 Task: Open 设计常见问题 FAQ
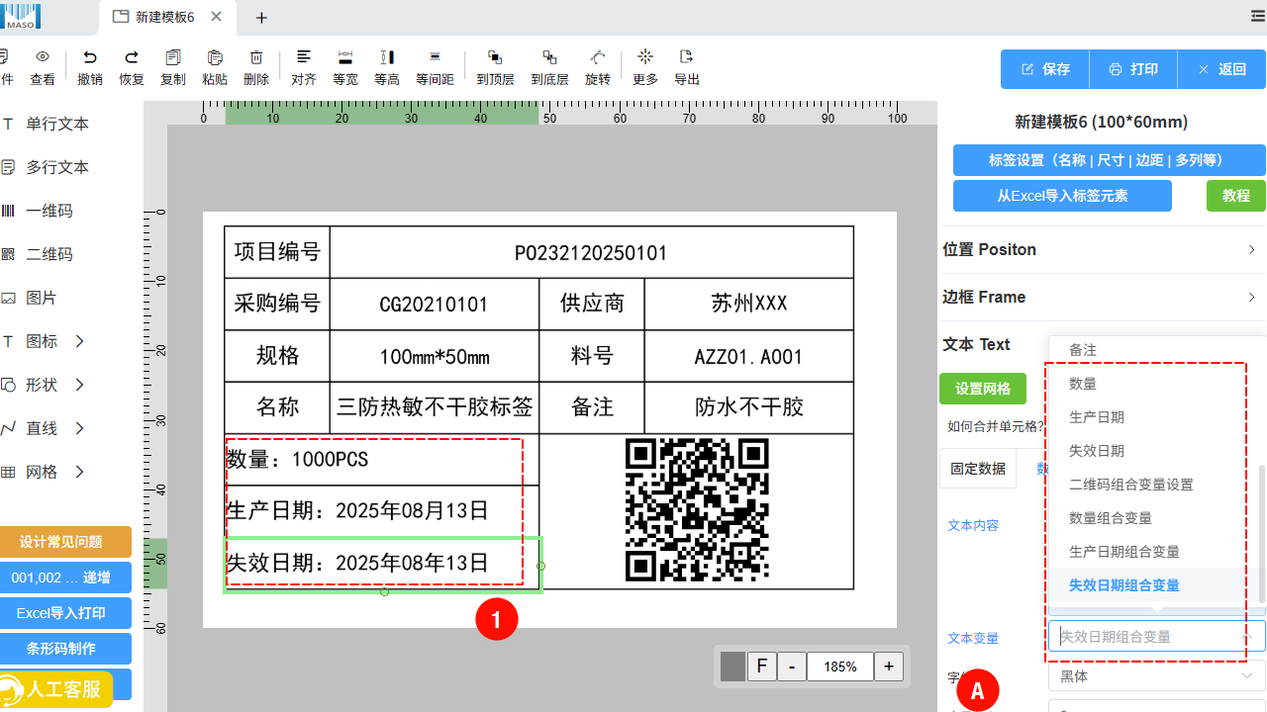pos(64,542)
